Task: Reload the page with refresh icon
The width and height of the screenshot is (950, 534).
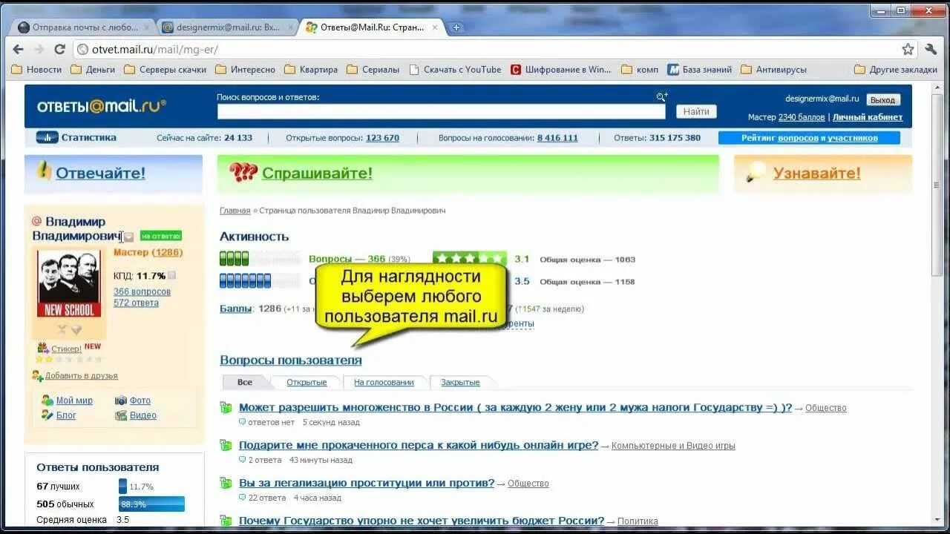Action: [x=59, y=49]
